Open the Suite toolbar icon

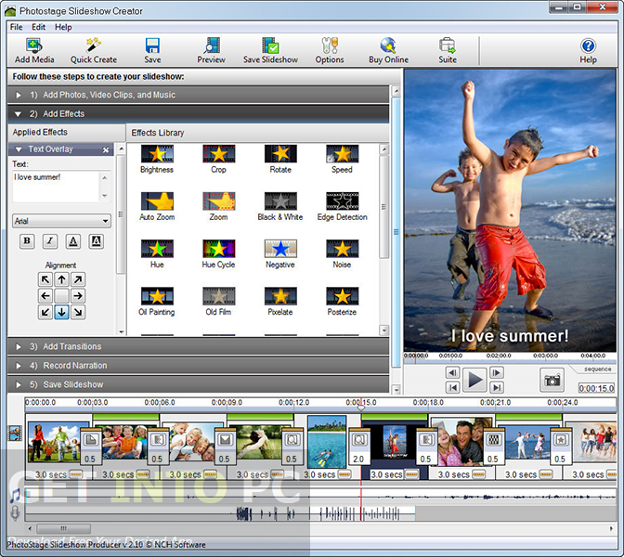tap(448, 50)
